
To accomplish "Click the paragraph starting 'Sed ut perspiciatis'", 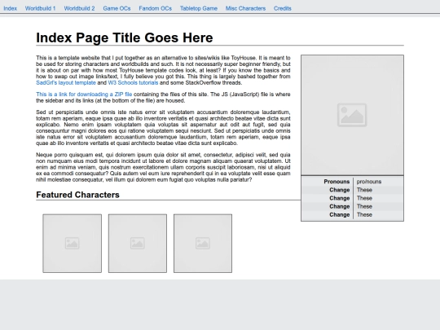I will (x=163, y=128).
